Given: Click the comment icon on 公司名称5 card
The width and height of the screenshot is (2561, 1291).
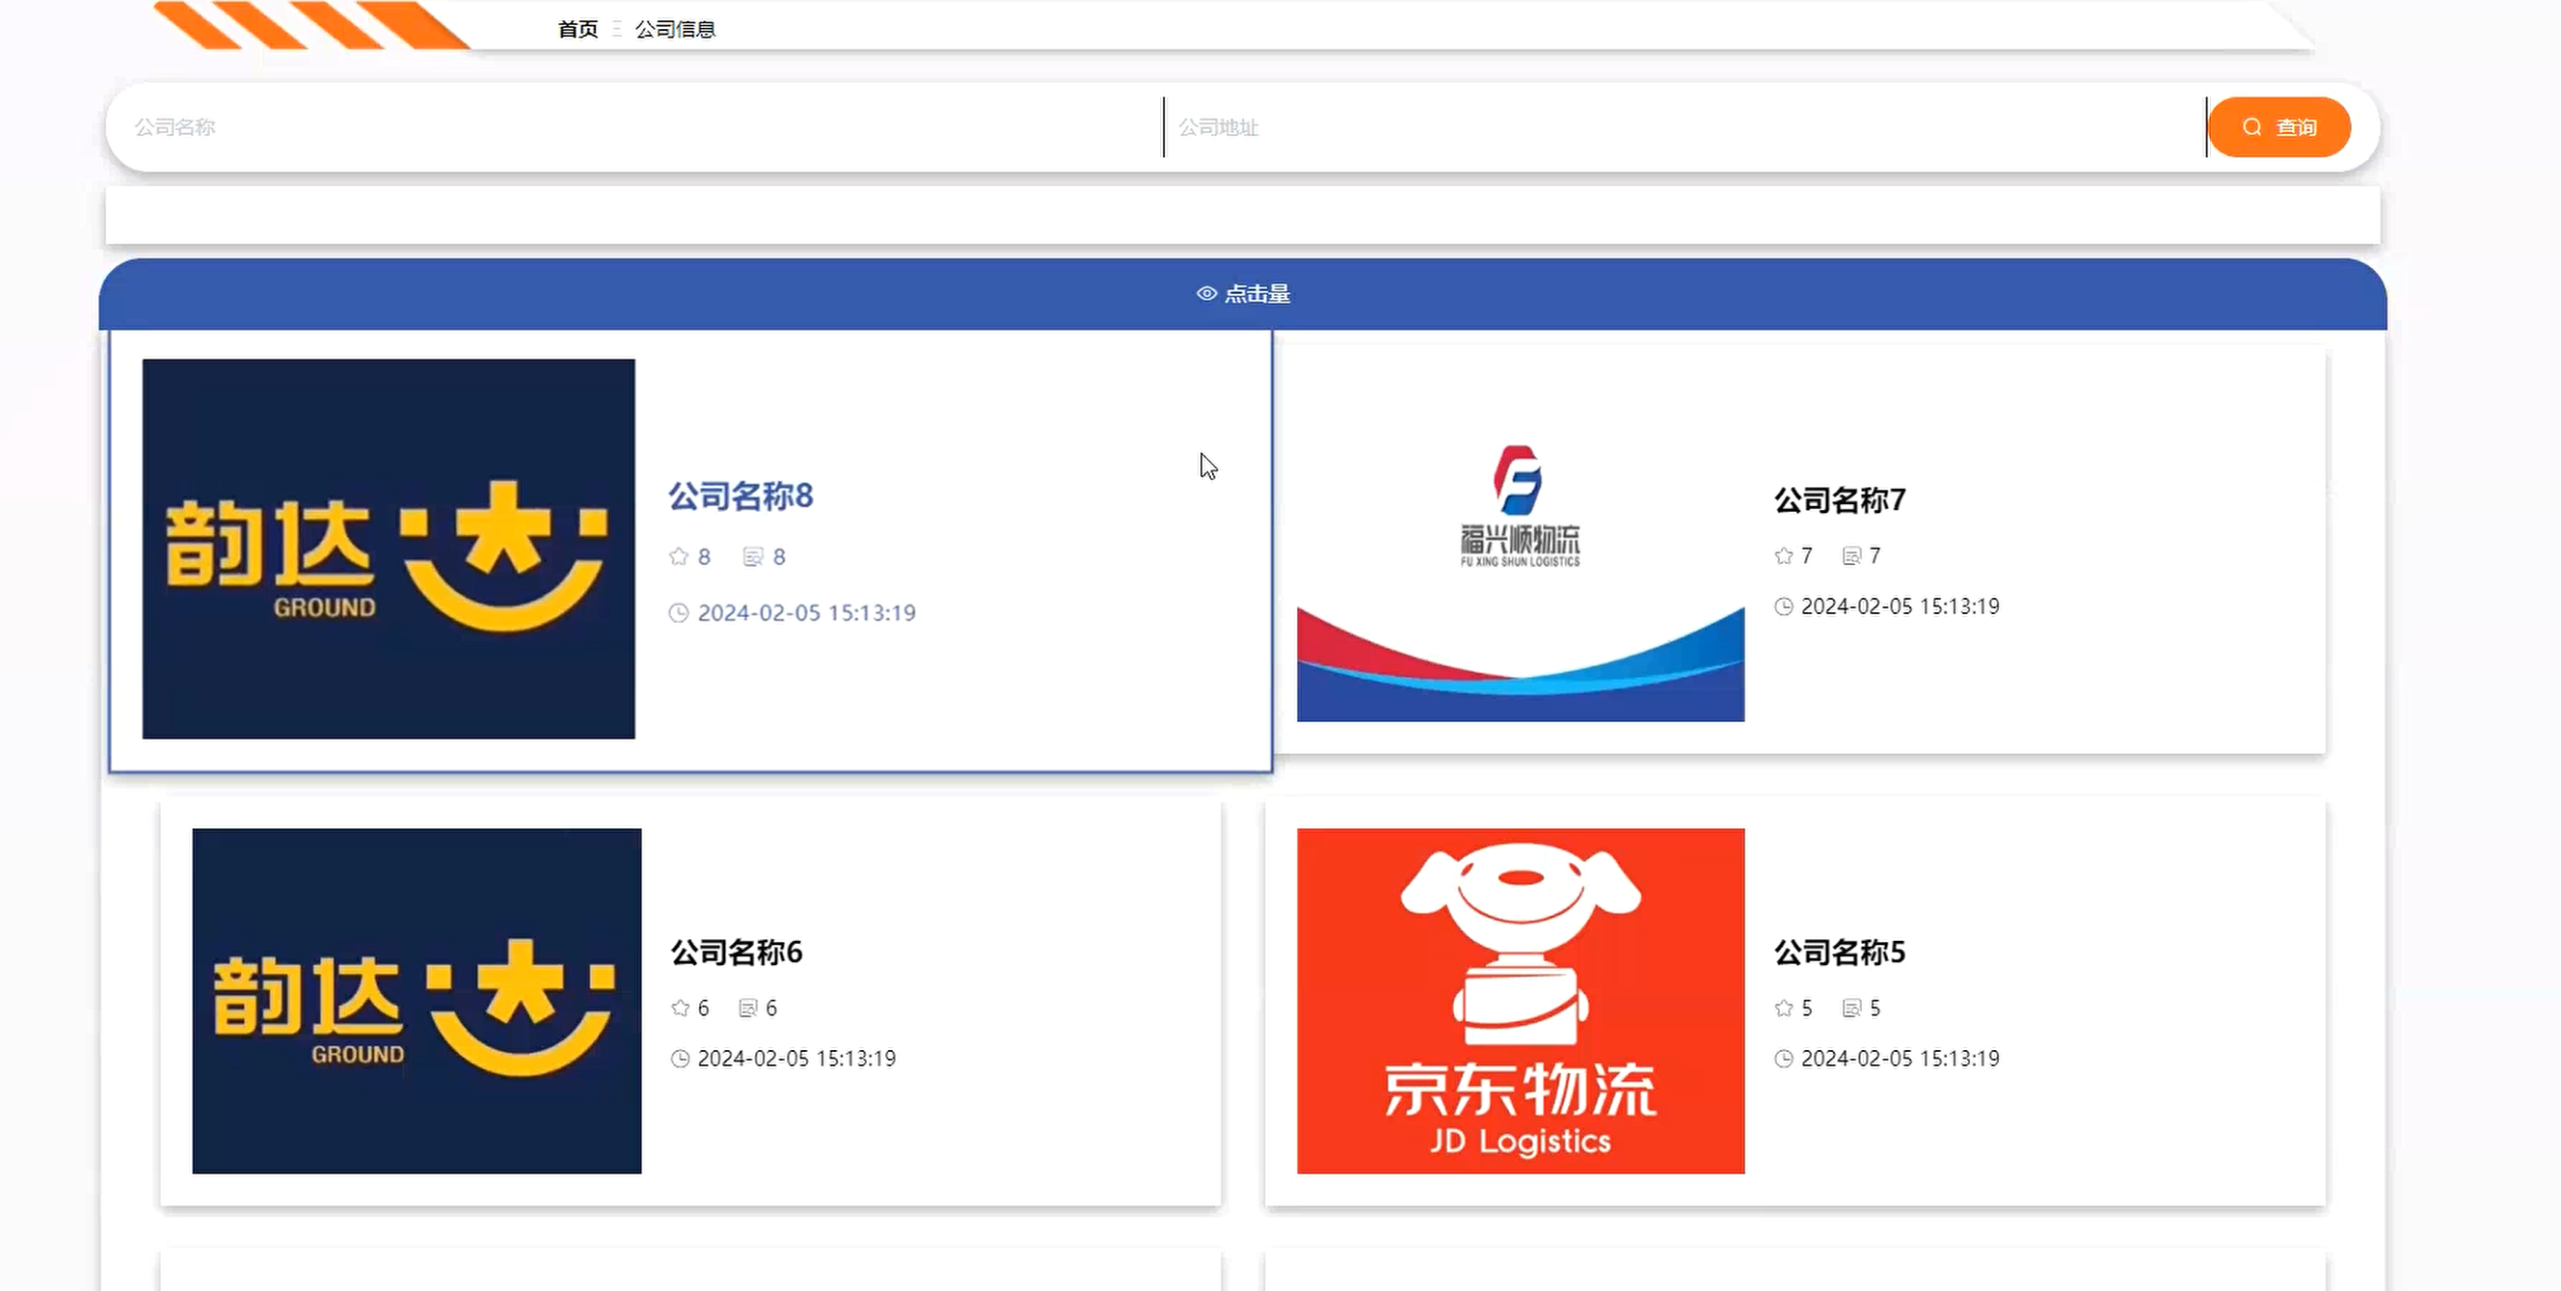Looking at the screenshot, I should point(1851,1008).
